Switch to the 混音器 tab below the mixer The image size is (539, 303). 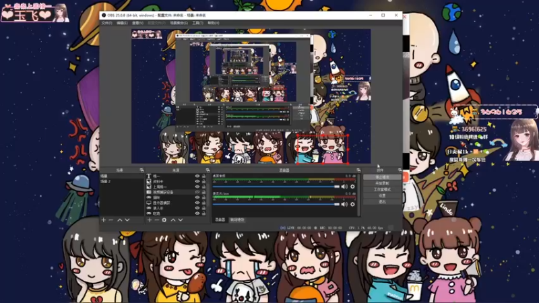[x=220, y=220]
